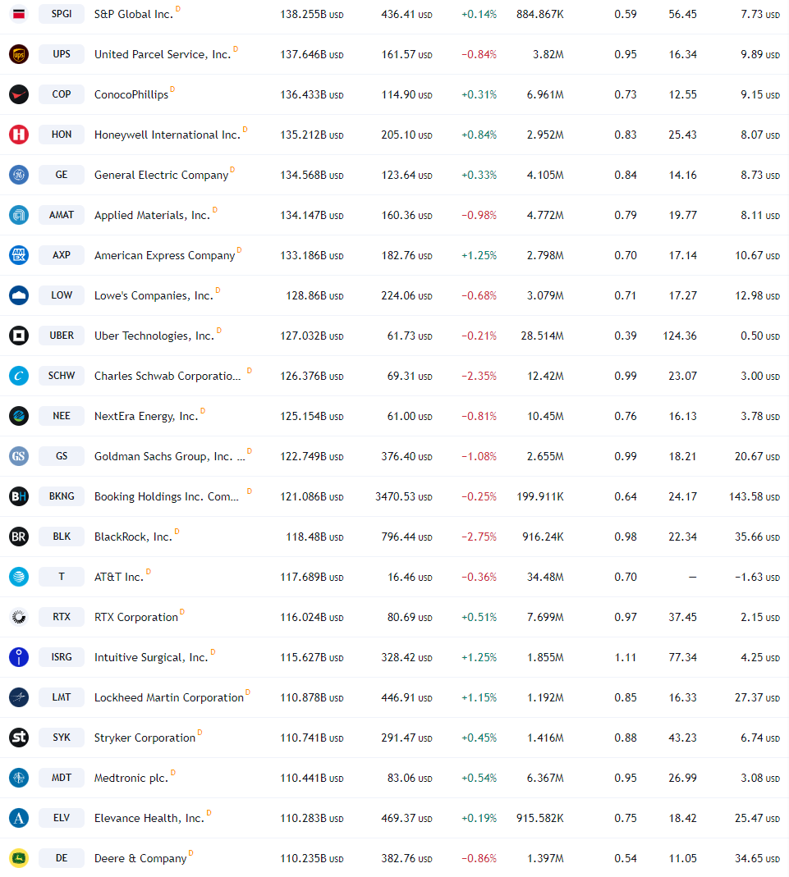
Task: Click the Honeywell red H logo
Action: pos(19,135)
